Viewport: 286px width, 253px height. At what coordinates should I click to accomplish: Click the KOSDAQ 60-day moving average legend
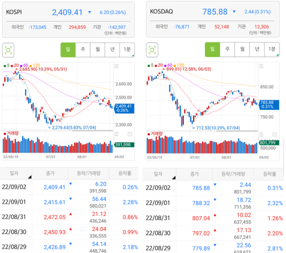(x=168, y=65)
